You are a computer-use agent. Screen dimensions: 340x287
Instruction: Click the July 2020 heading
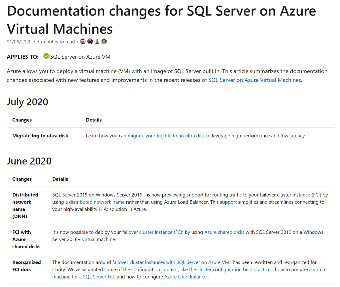click(x=27, y=102)
